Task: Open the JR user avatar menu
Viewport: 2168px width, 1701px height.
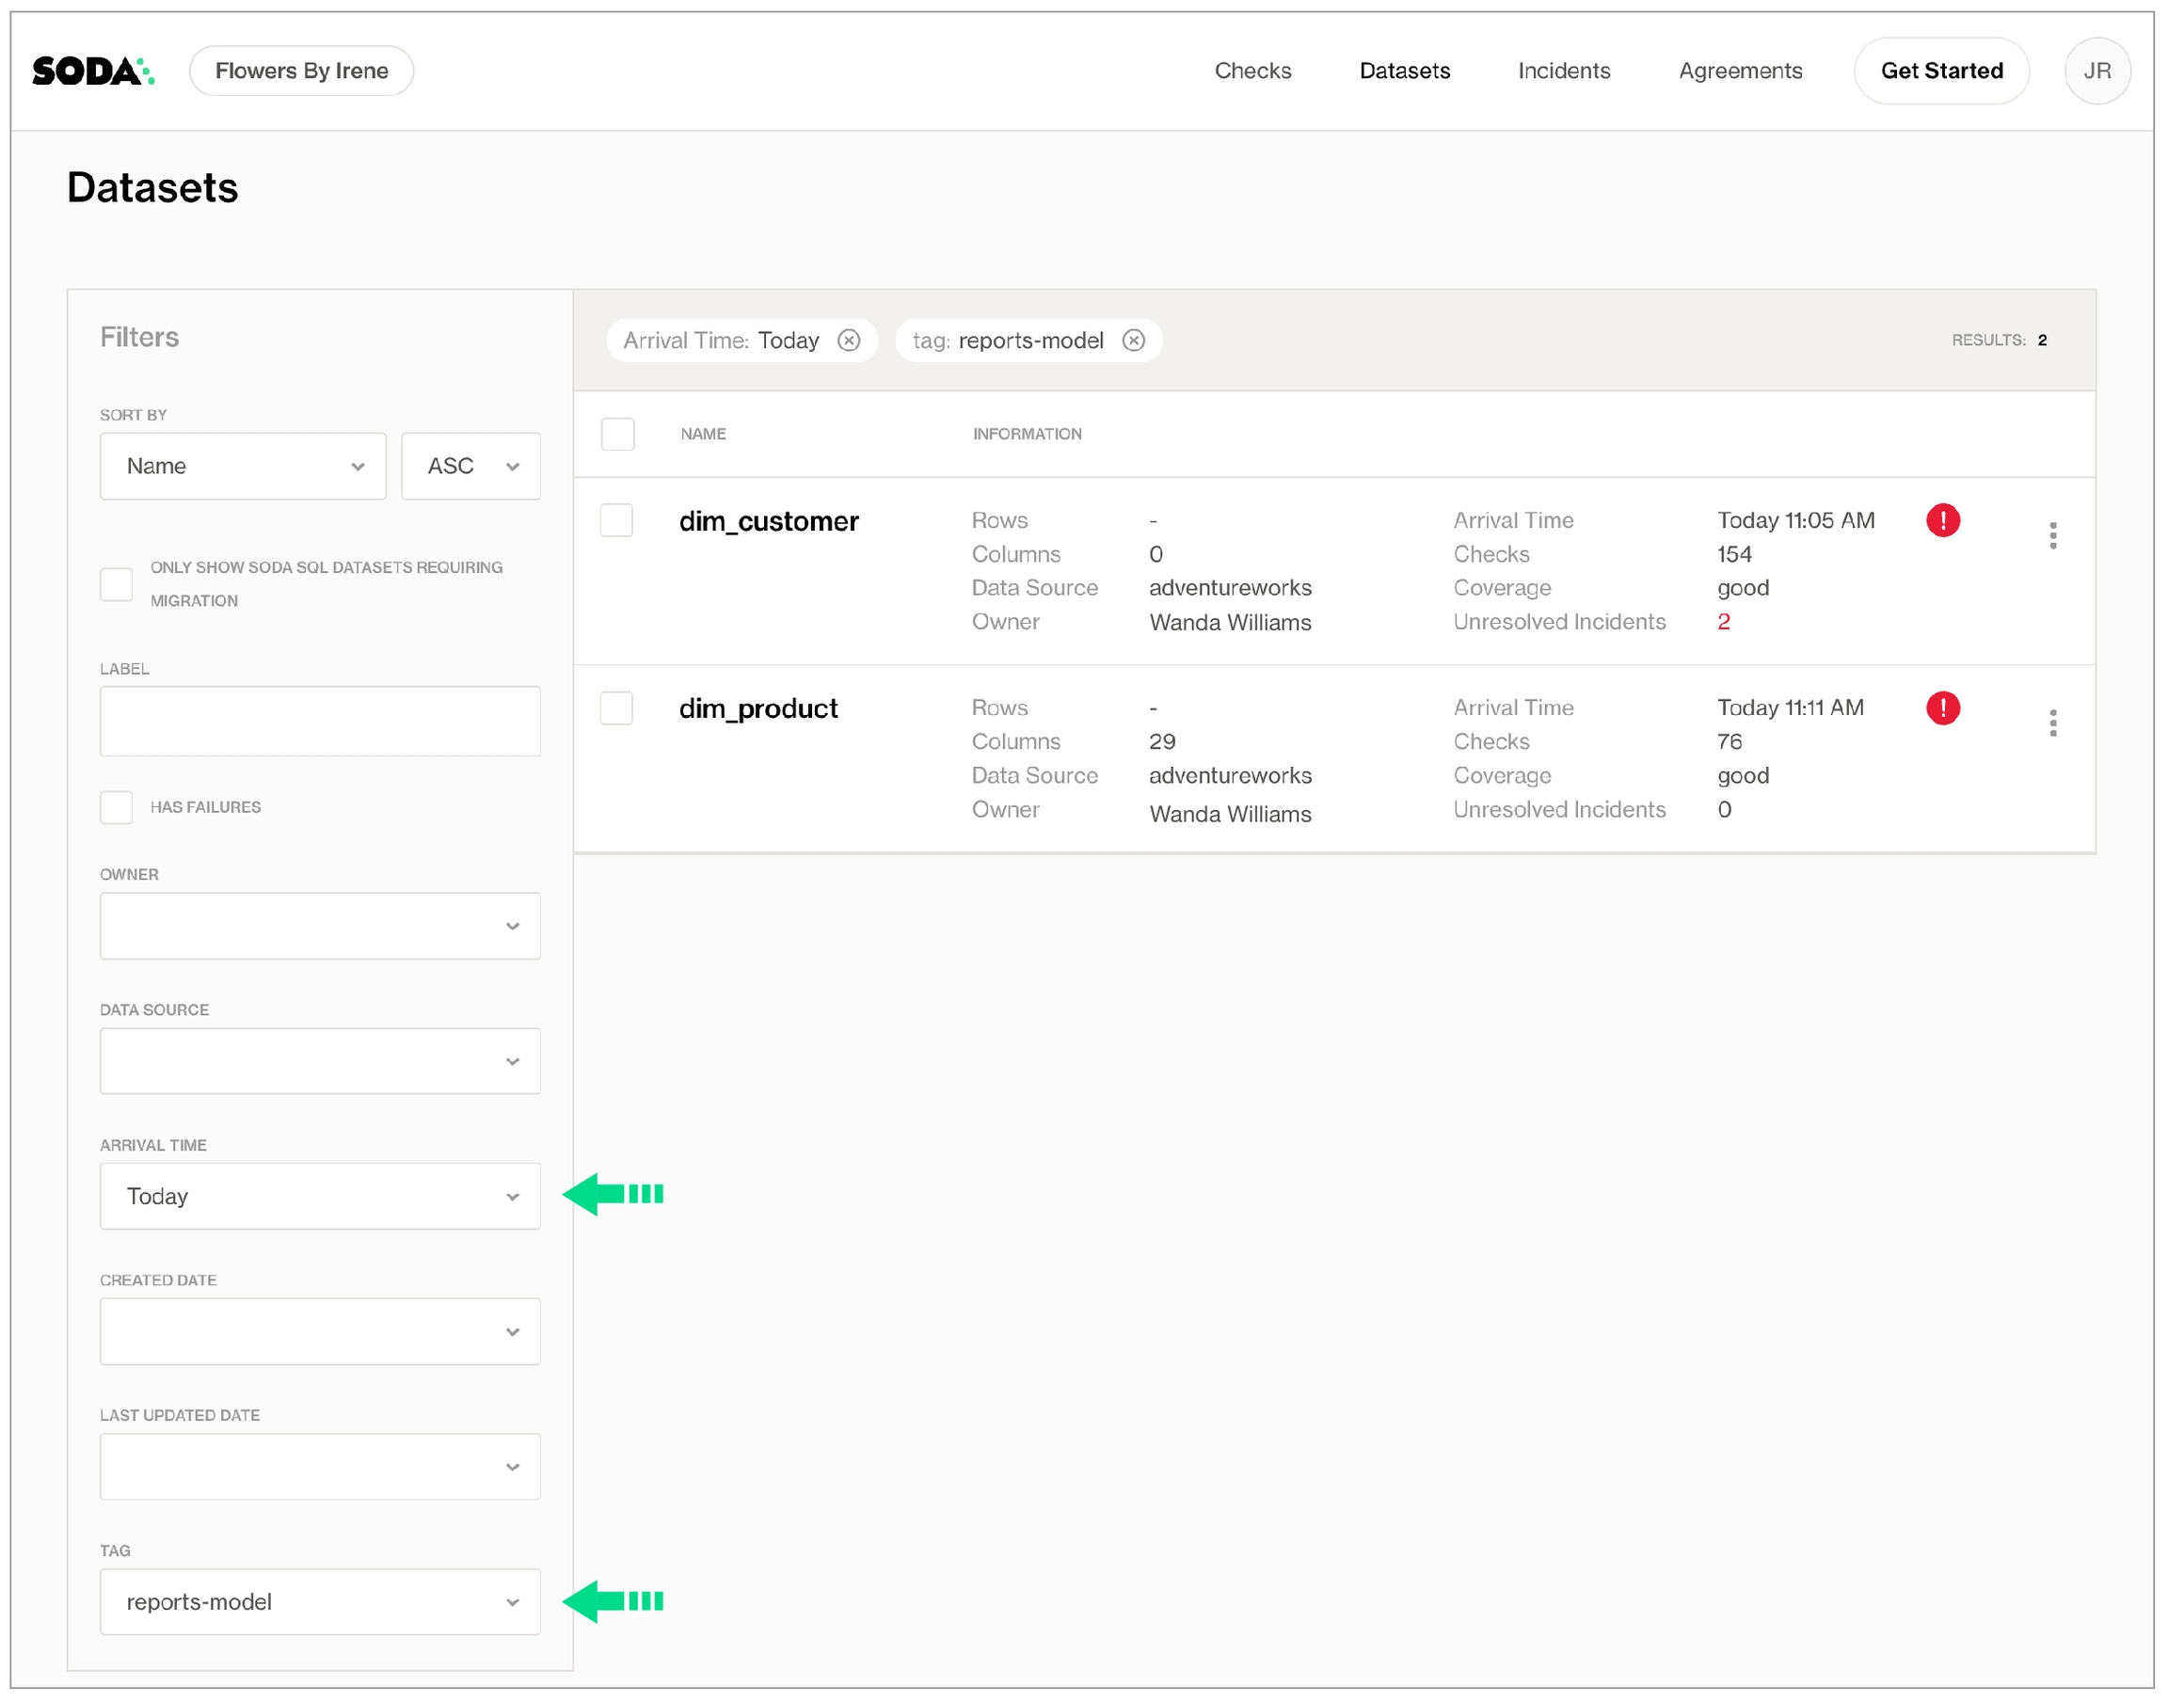Action: tap(2096, 71)
